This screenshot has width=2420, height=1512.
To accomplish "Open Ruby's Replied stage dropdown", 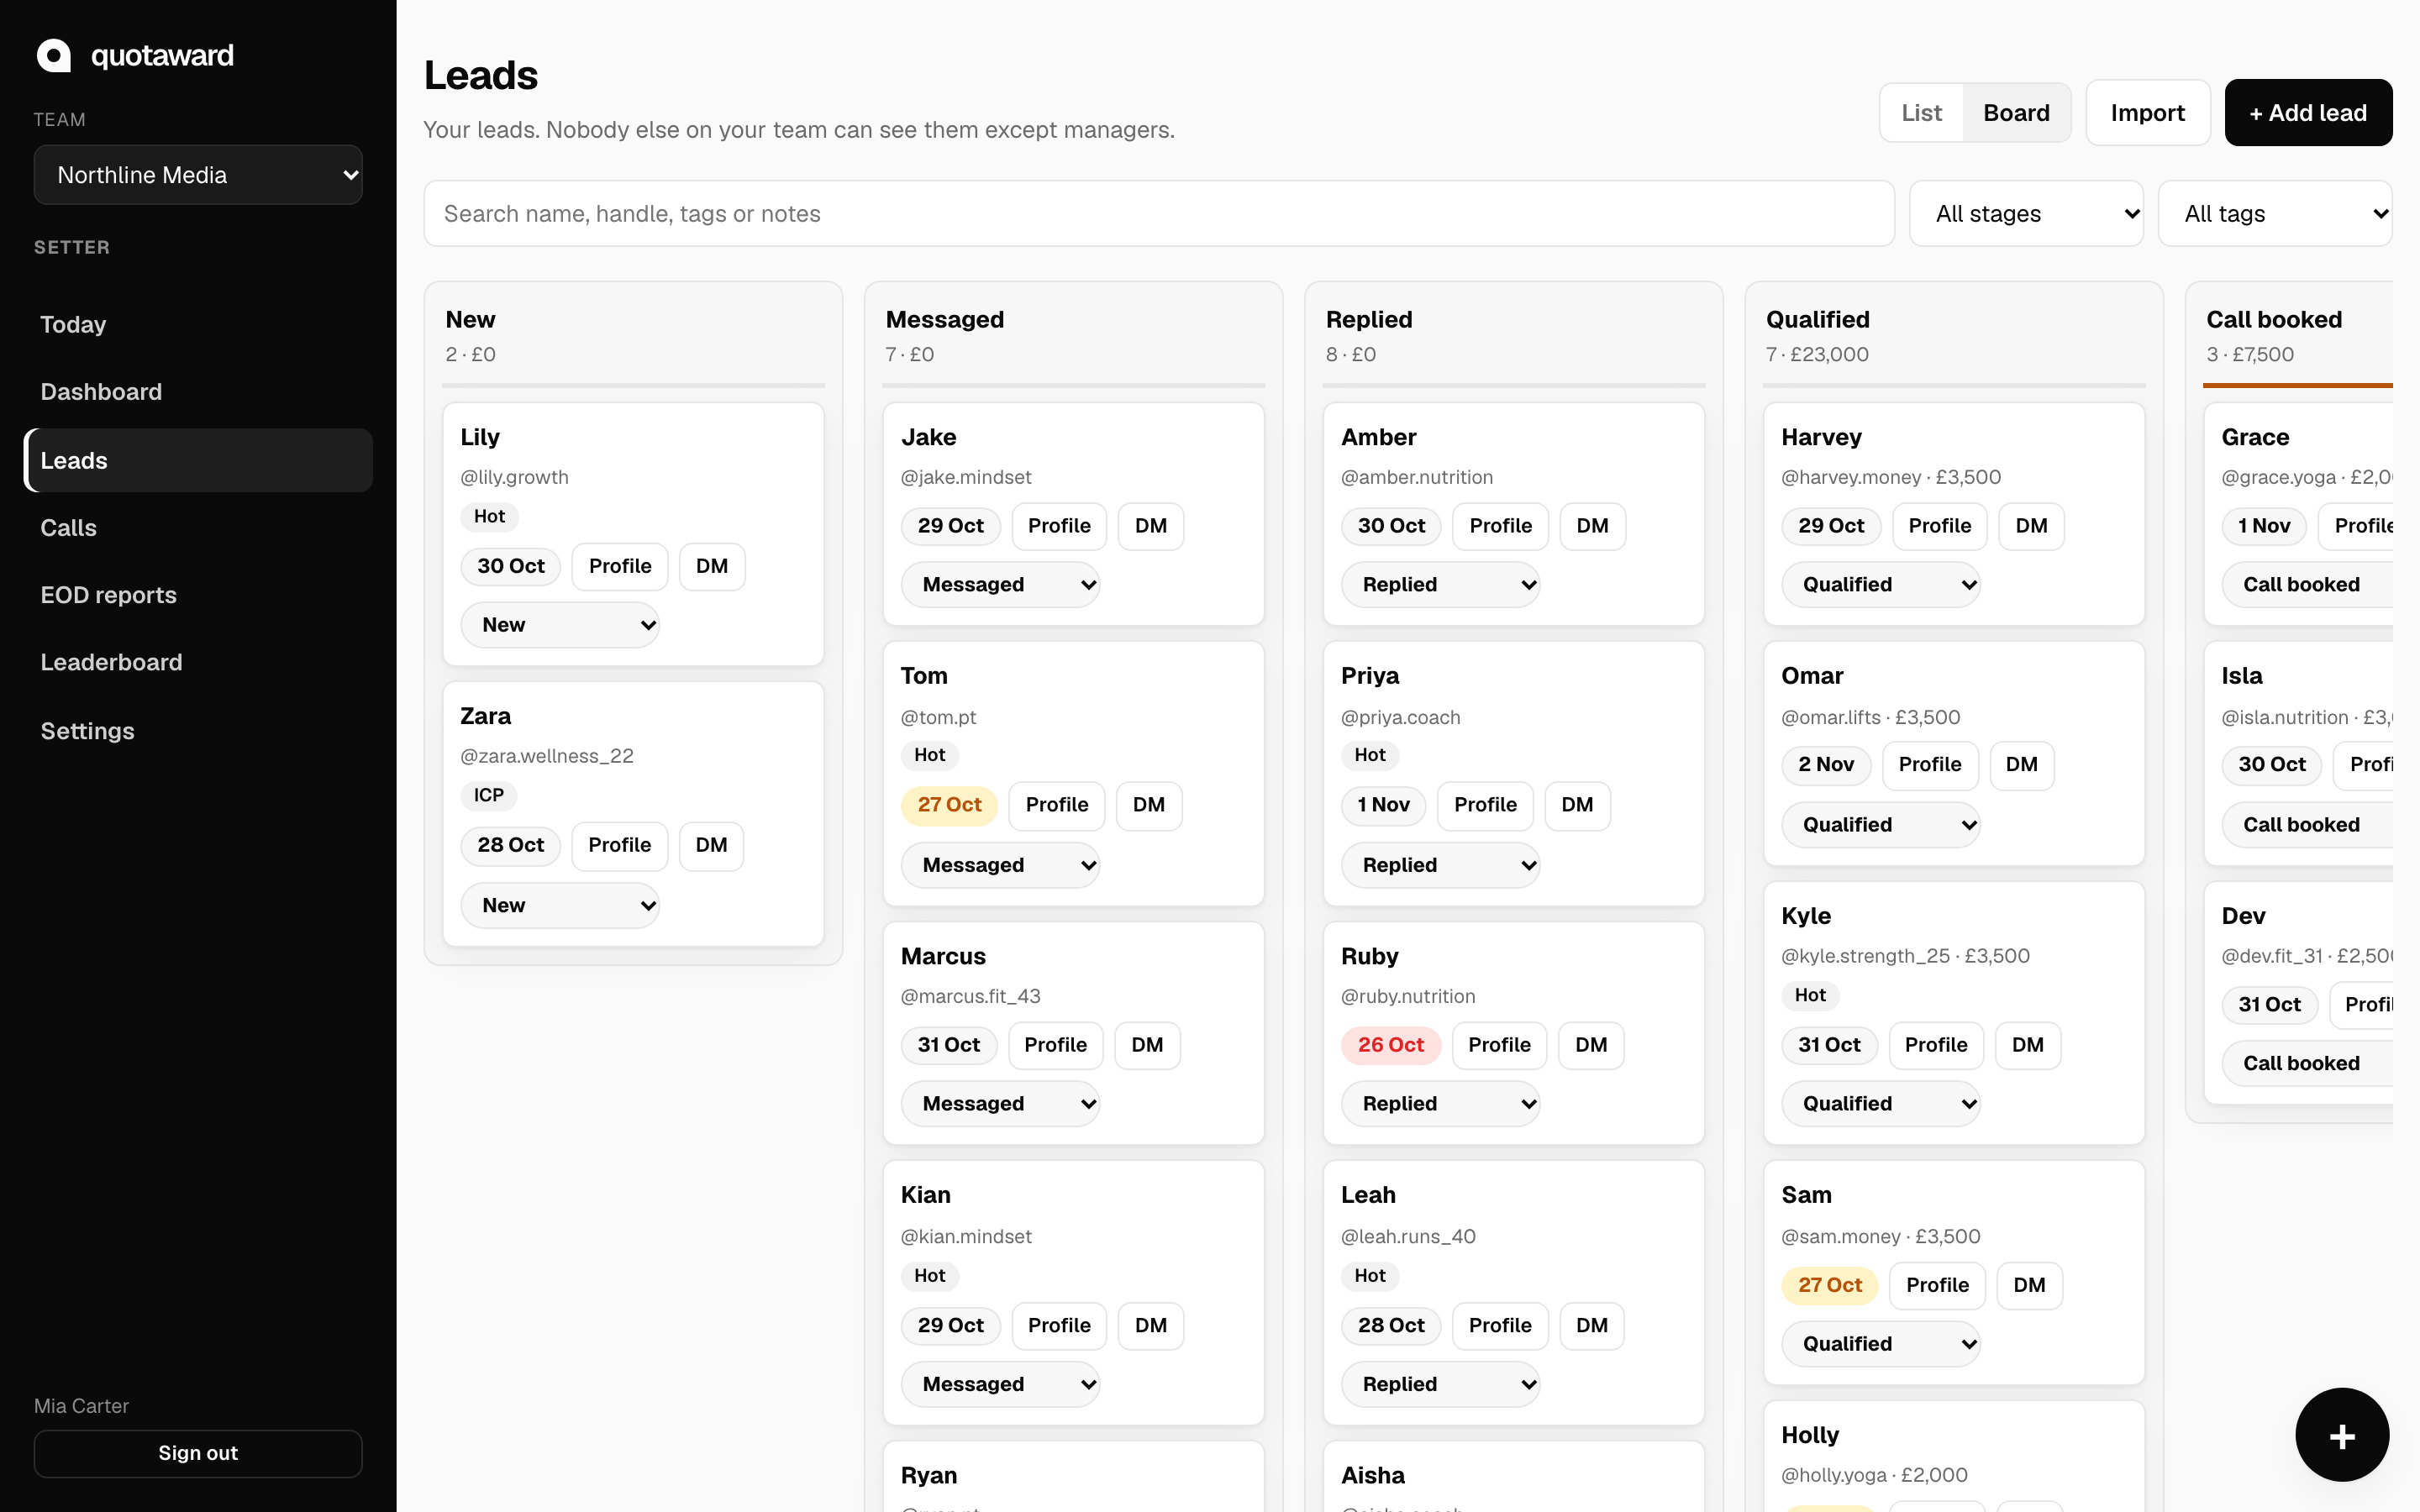I will tap(1440, 1104).
